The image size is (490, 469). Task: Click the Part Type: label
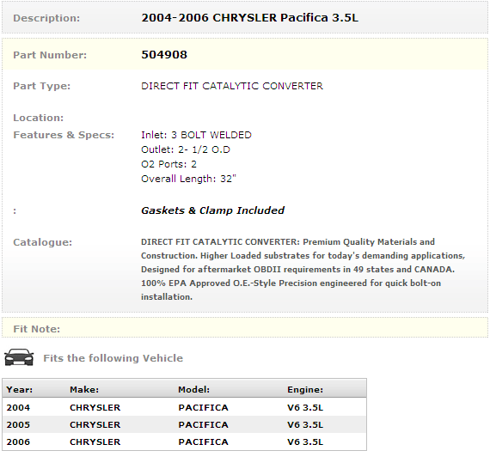[41, 86]
